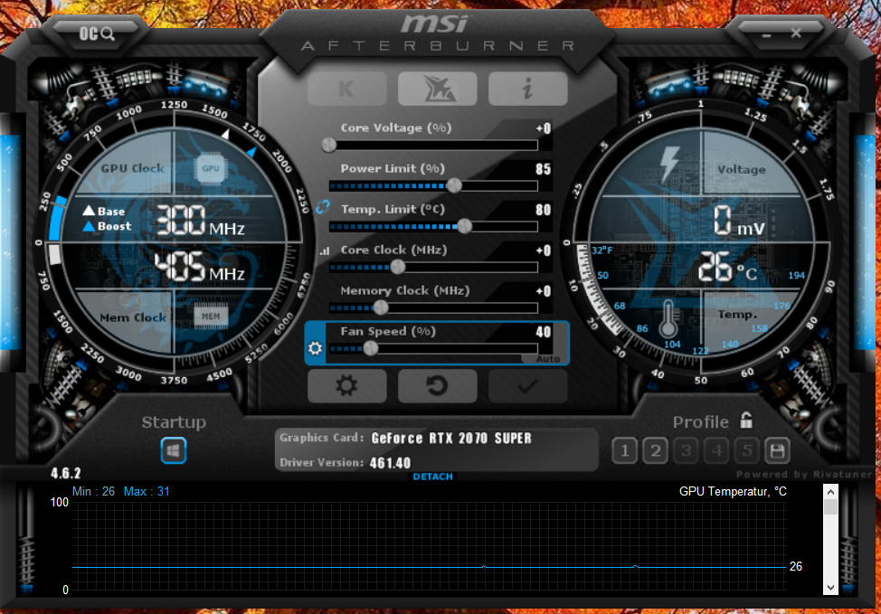Image resolution: width=881 pixels, height=614 pixels.
Task: Open settings with the gear button
Action: pyautogui.click(x=346, y=385)
